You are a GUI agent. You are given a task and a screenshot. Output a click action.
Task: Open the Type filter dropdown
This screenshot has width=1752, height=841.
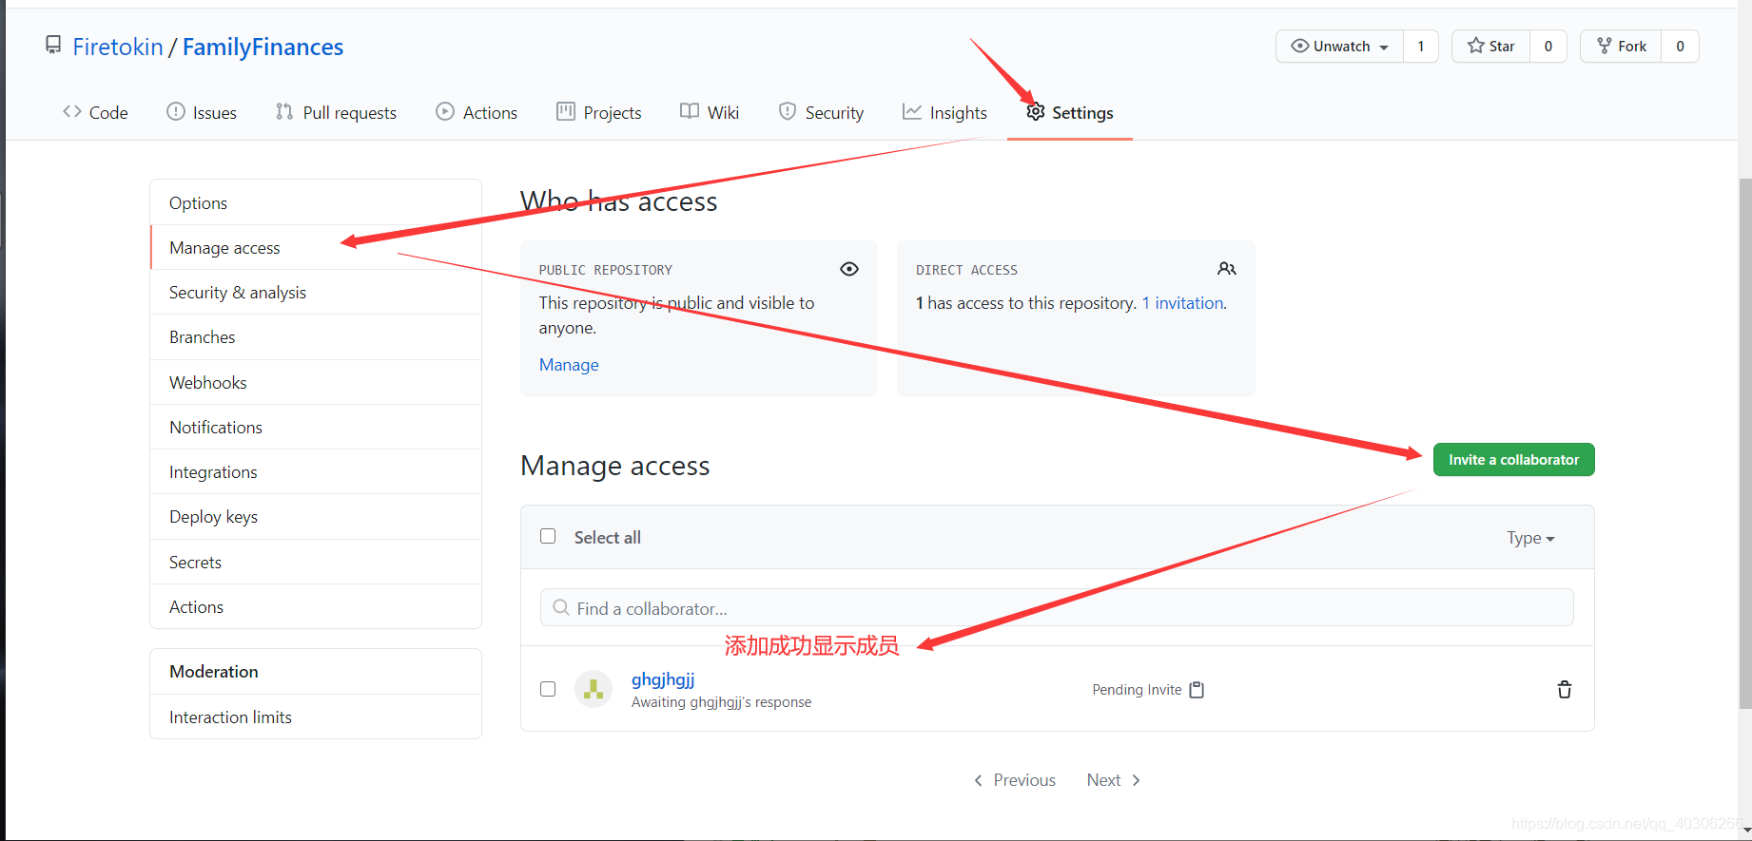pyautogui.click(x=1529, y=538)
